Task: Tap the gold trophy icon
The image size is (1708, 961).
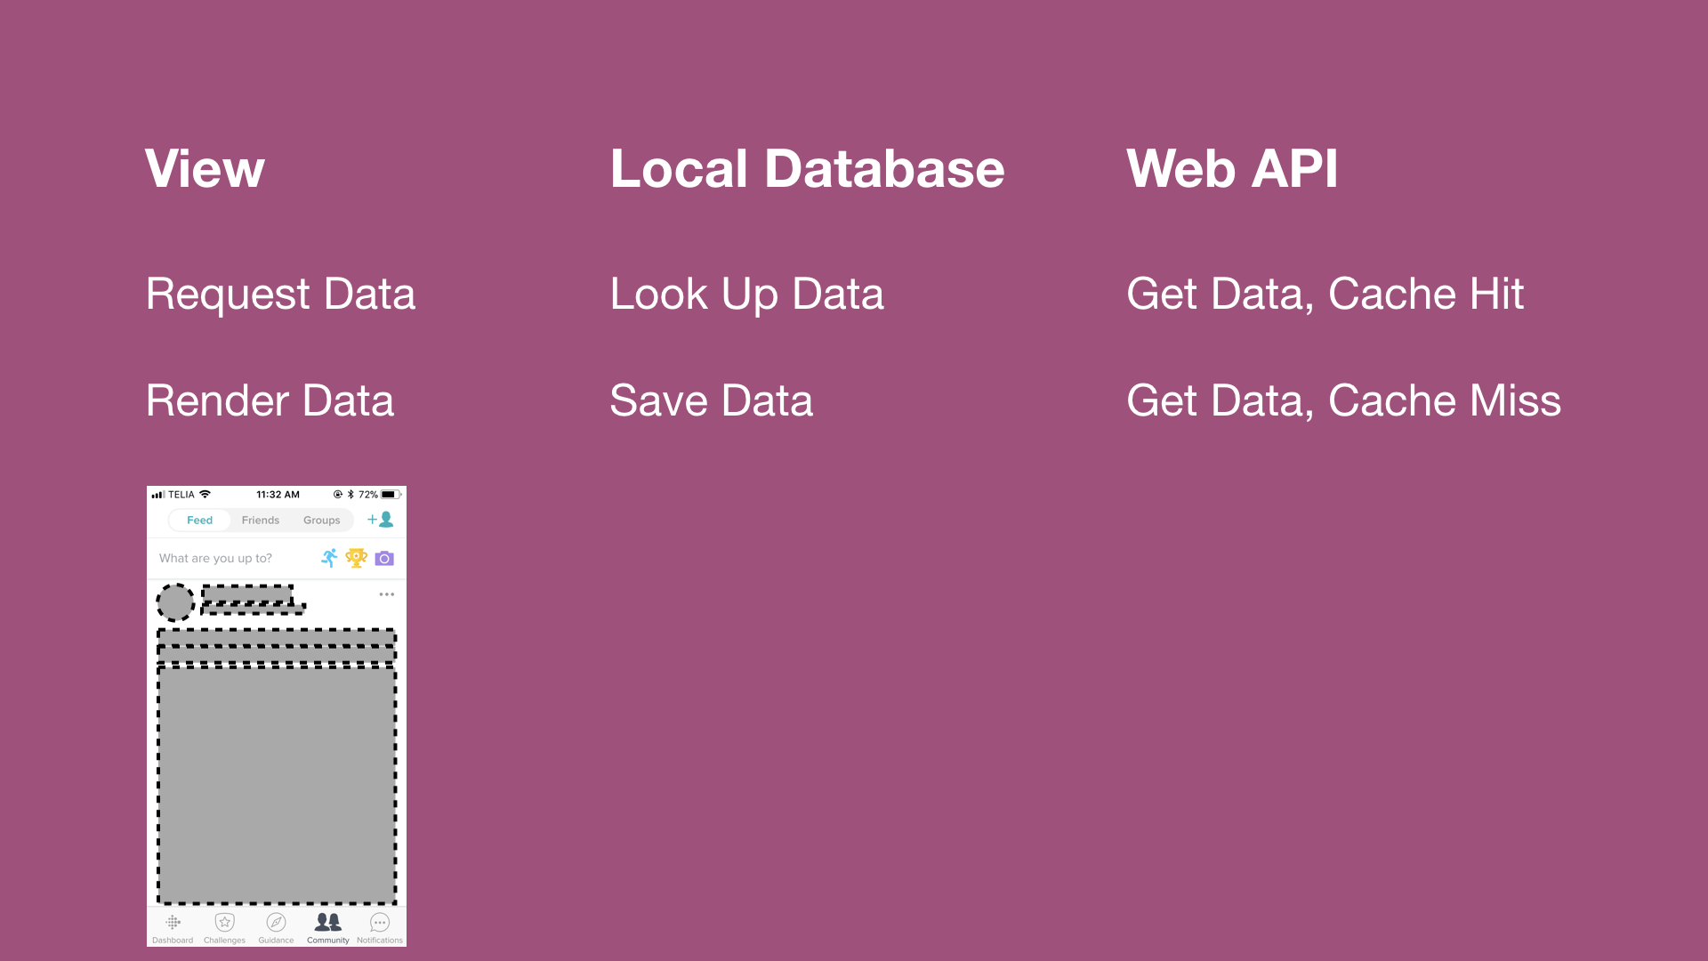Action: pyautogui.click(x=356, y=558)
